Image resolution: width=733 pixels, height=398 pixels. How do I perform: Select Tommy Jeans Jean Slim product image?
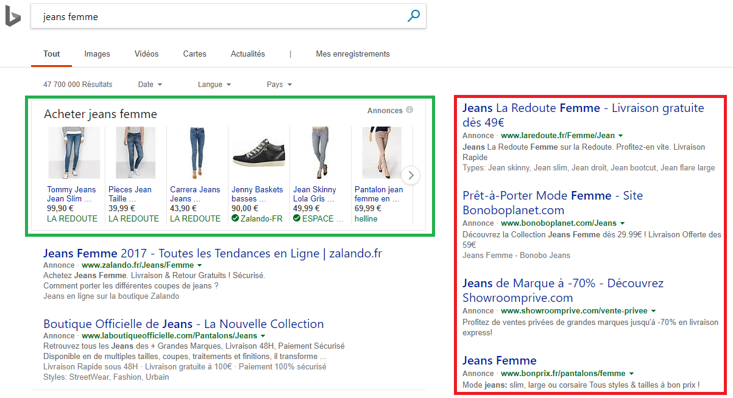(x=74, y=153)
